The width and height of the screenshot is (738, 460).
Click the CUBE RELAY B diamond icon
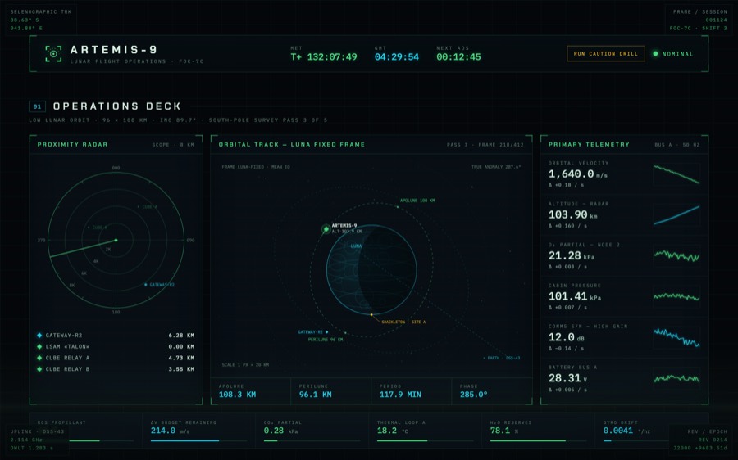pos(39,369)
